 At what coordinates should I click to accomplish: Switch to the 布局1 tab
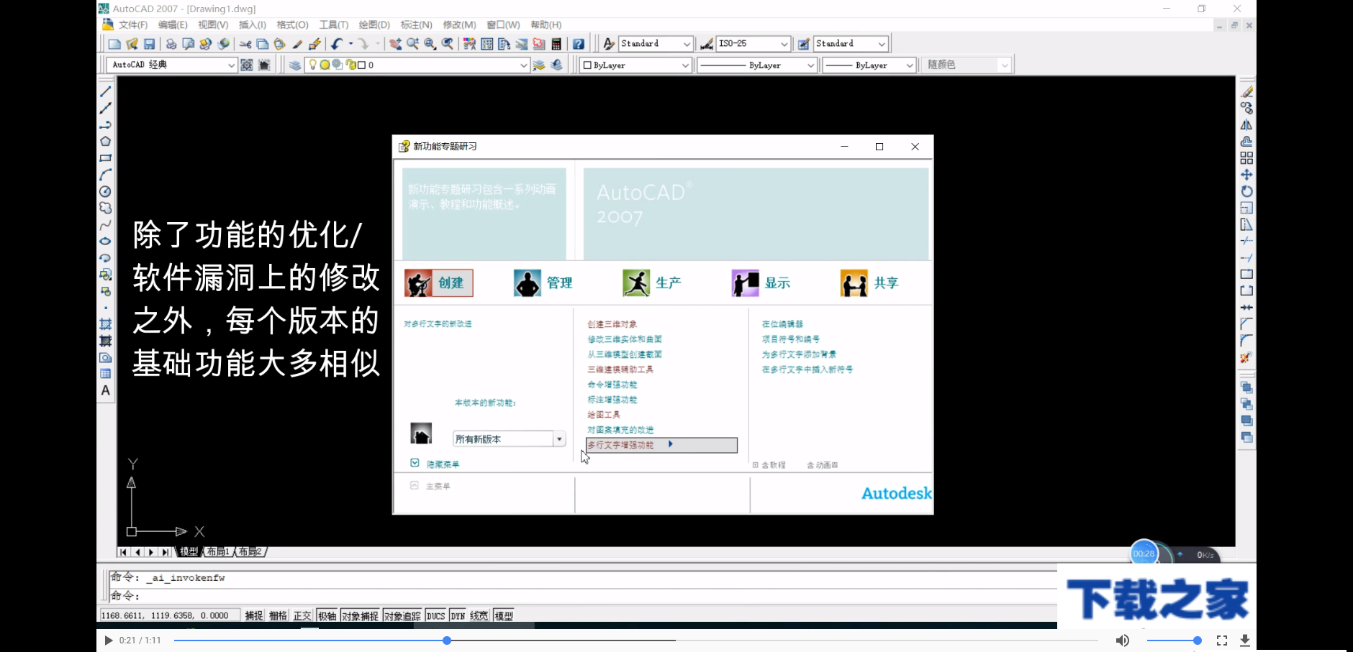(x=220, y=551)
